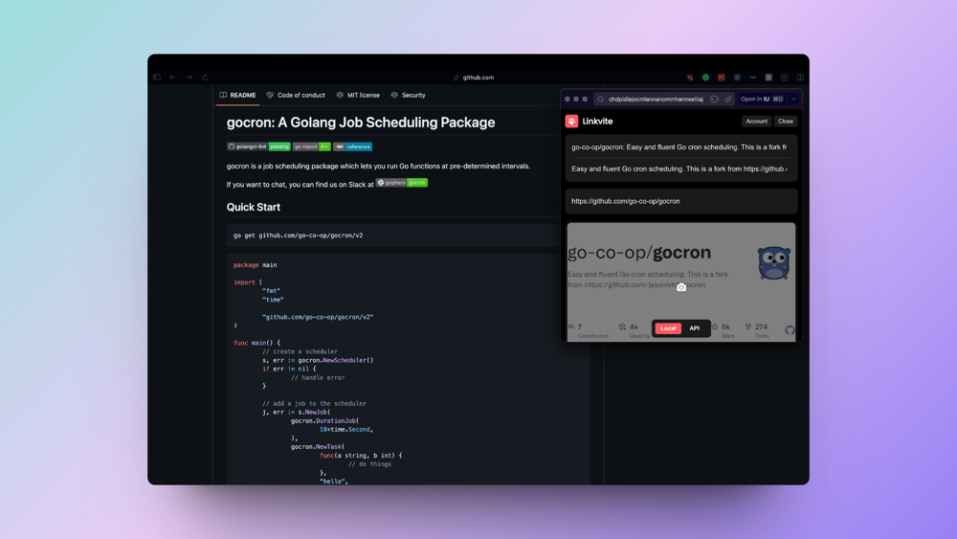The image size is (957, 539).
Task: Click the first red extension icon in toolbar
Action: point(690,78)
